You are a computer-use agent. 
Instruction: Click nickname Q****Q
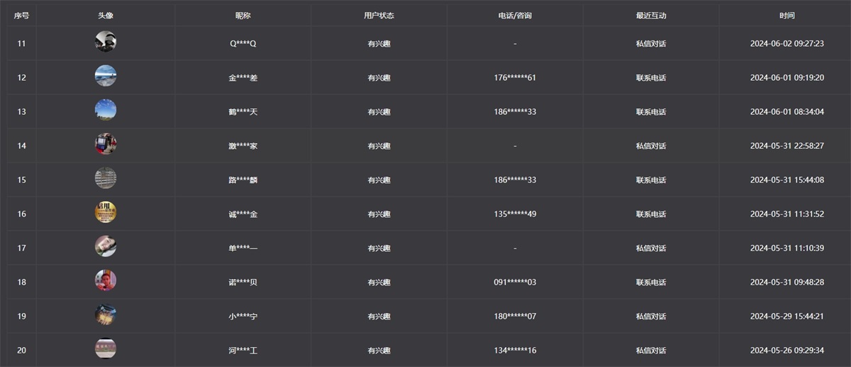[243, 44]
